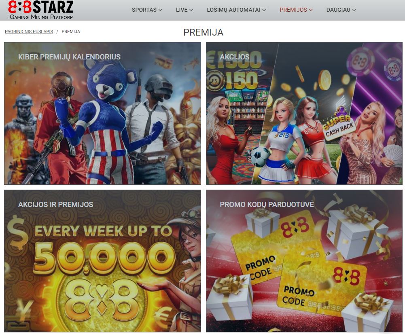Expand the Daugiau chevron arrow
This screenshot has height=334, width=405.
tap(354, 10)
